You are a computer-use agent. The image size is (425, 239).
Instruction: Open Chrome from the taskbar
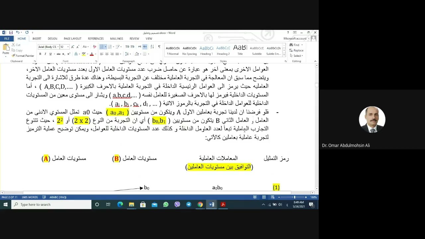200,204
